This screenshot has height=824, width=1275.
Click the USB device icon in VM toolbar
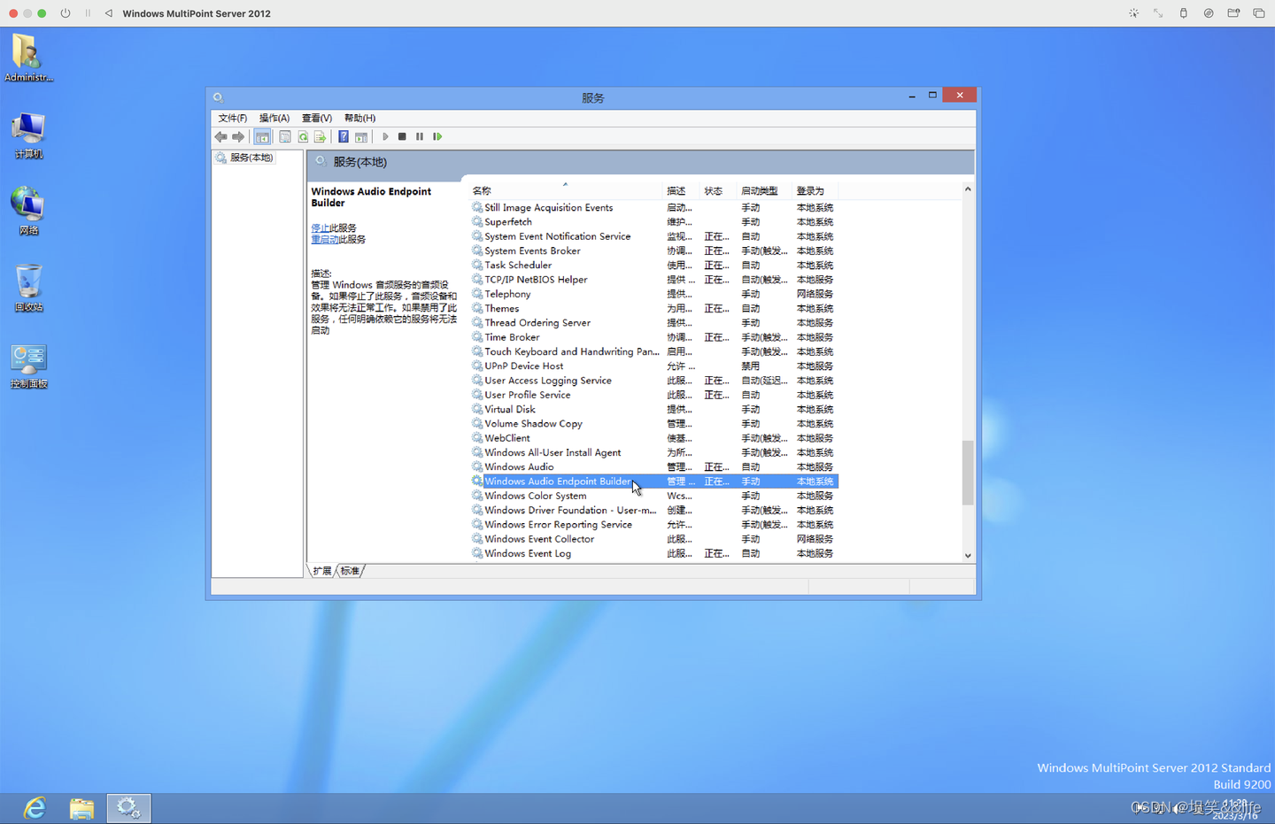[x=1184, y=13]
